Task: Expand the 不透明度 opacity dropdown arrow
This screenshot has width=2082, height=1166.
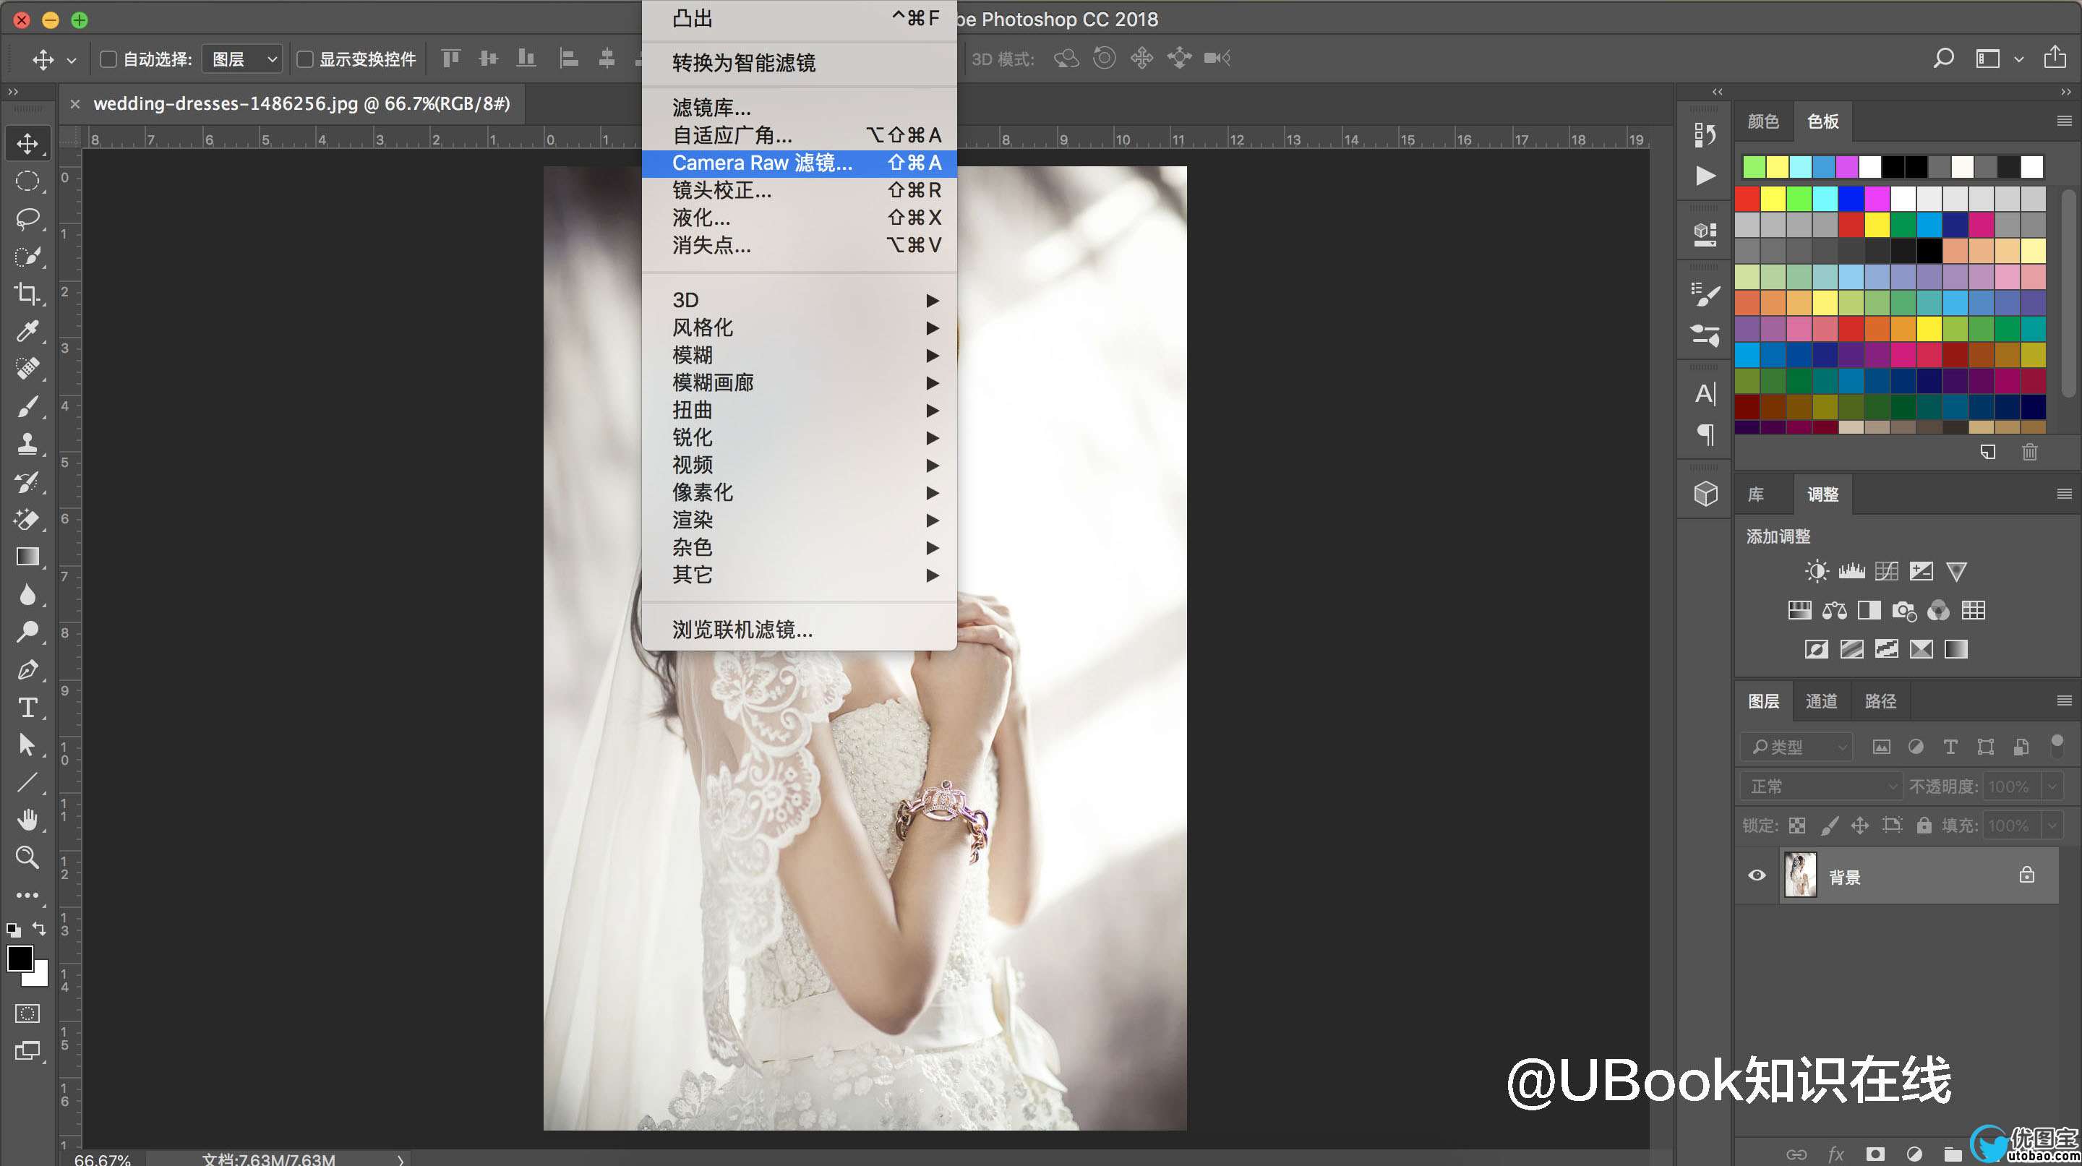Action: click(2052, 786)
